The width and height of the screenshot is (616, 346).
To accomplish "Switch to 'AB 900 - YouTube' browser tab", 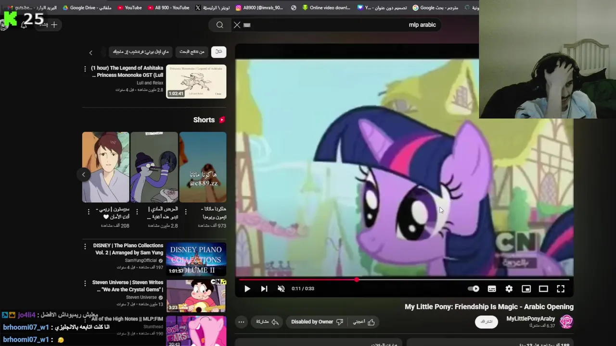I will coord(168,8).
